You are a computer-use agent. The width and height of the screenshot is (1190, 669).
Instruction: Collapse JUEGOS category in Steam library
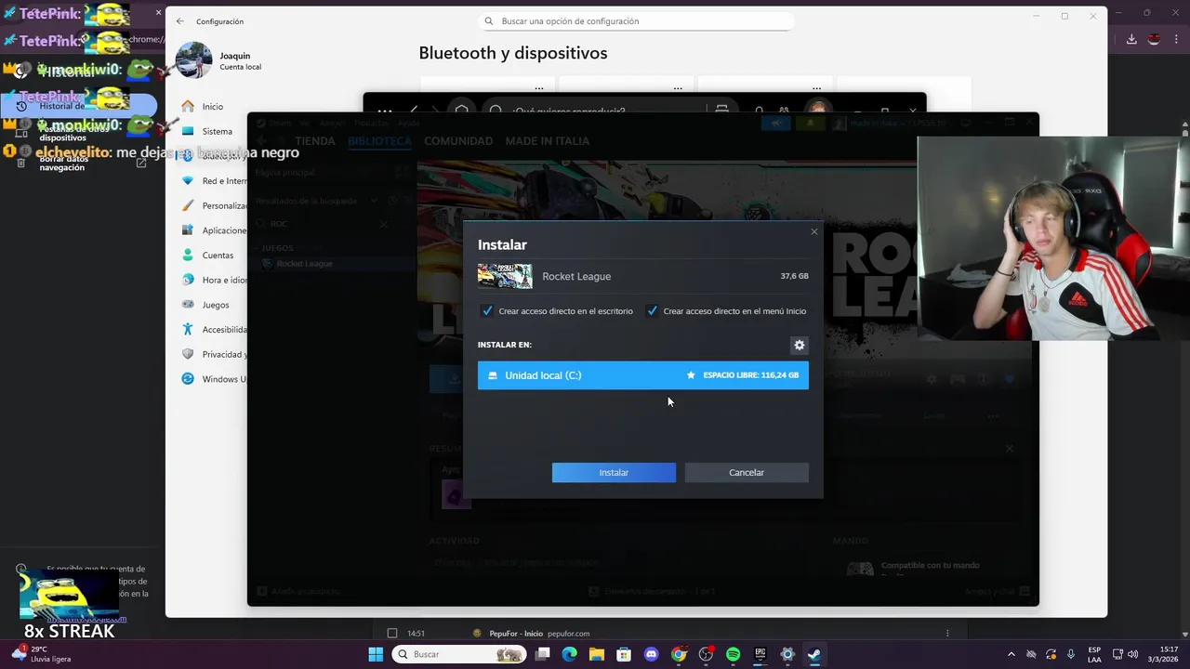(x=277, y=248)
